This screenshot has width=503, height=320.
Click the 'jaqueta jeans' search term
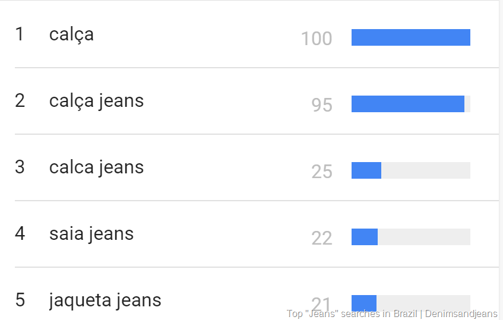105,300
